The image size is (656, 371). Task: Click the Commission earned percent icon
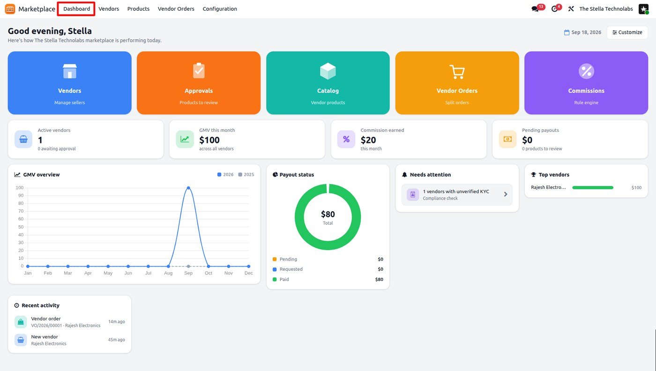tap(346, 139)
